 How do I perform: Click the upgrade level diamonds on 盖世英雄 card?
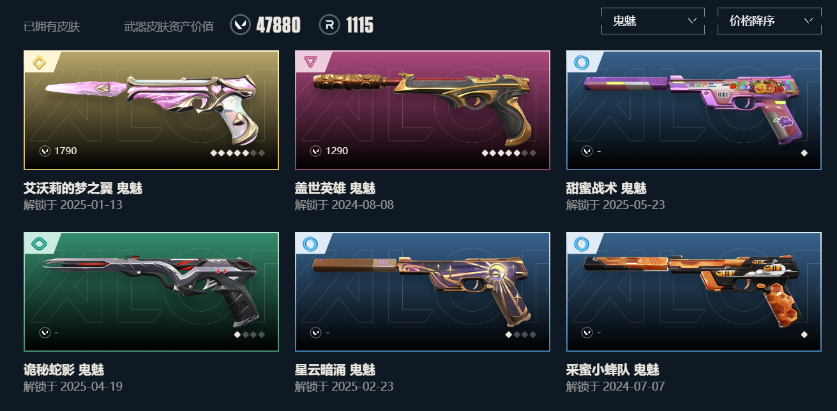pos(509,153)
